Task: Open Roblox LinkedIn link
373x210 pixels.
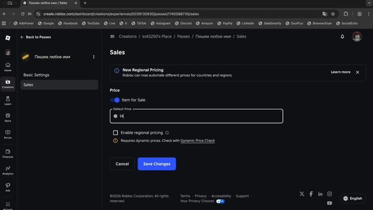Action: [320, 194]
